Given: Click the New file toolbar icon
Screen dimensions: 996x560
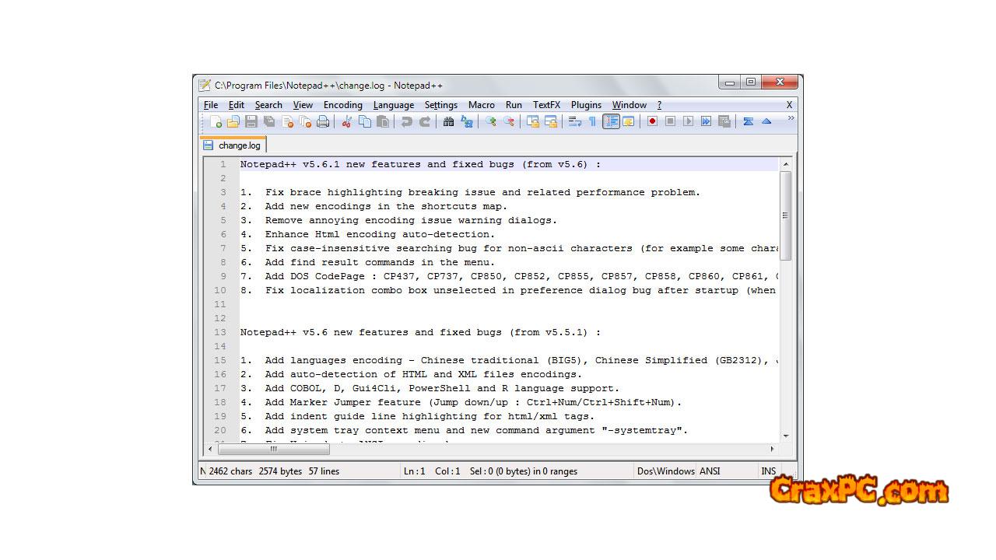Looking at the screenshot, I should 216,121.
